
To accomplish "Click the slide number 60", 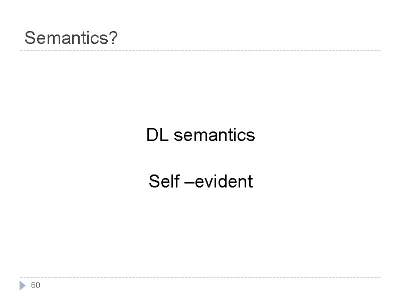I will pos(35,285).
